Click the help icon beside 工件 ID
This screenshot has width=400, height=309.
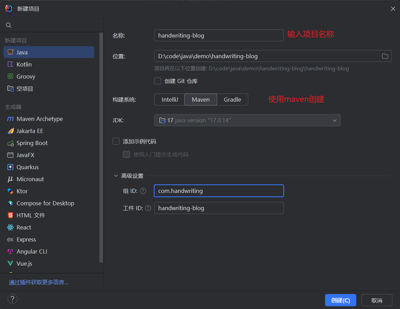(x=148, y=208)
